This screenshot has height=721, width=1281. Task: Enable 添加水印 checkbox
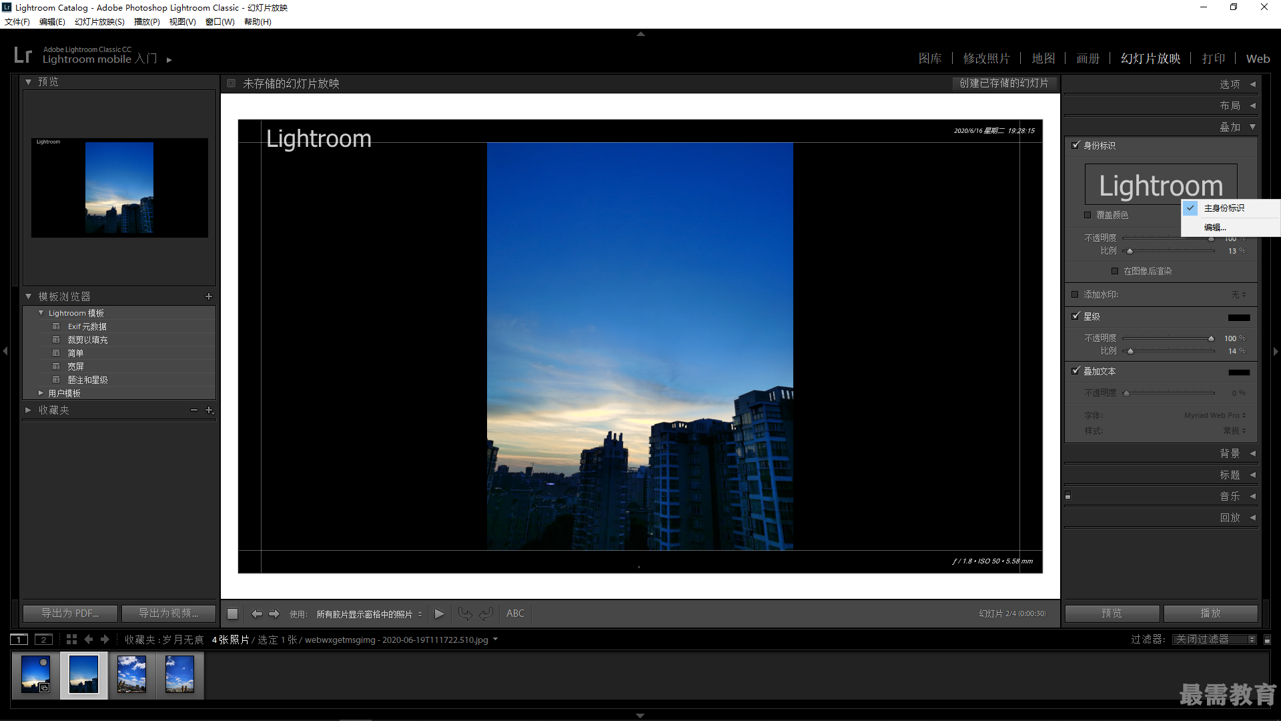[1075, 294]
